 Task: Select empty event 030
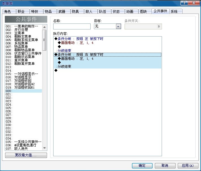(23, 125)
